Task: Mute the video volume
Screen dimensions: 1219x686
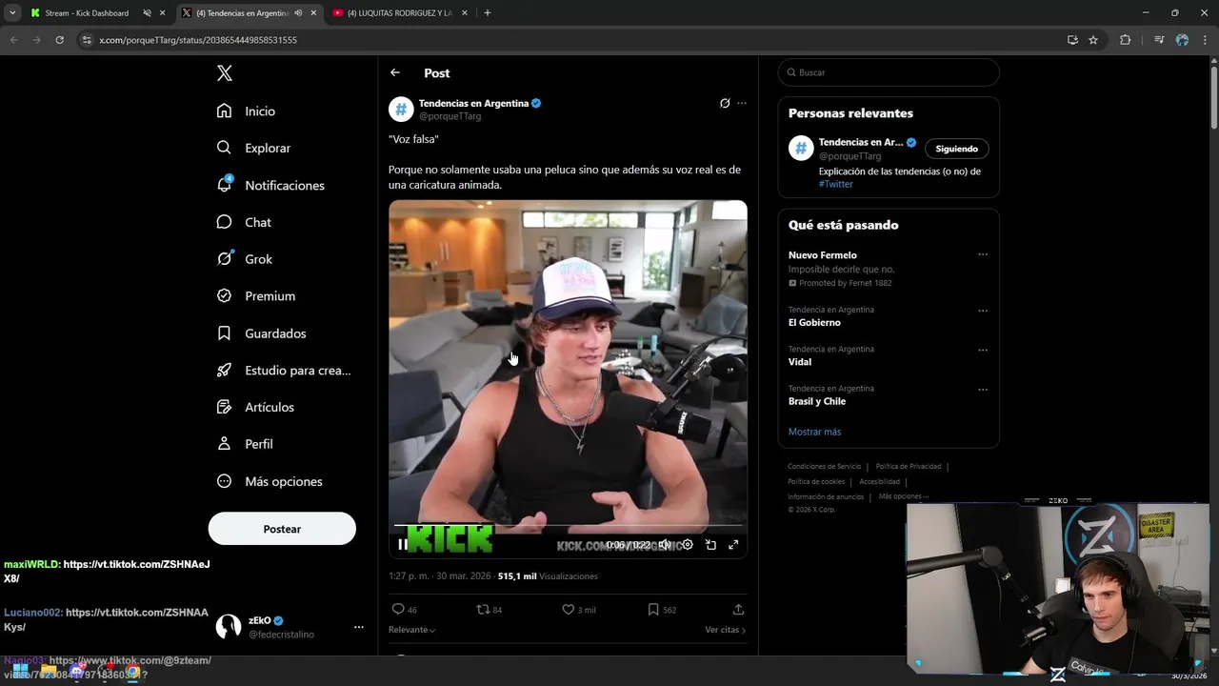Action: pyautogui.click(x=665, y=545)
